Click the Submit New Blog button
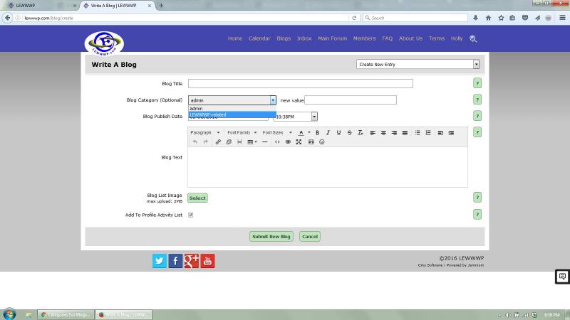 [x=271, y=237]
